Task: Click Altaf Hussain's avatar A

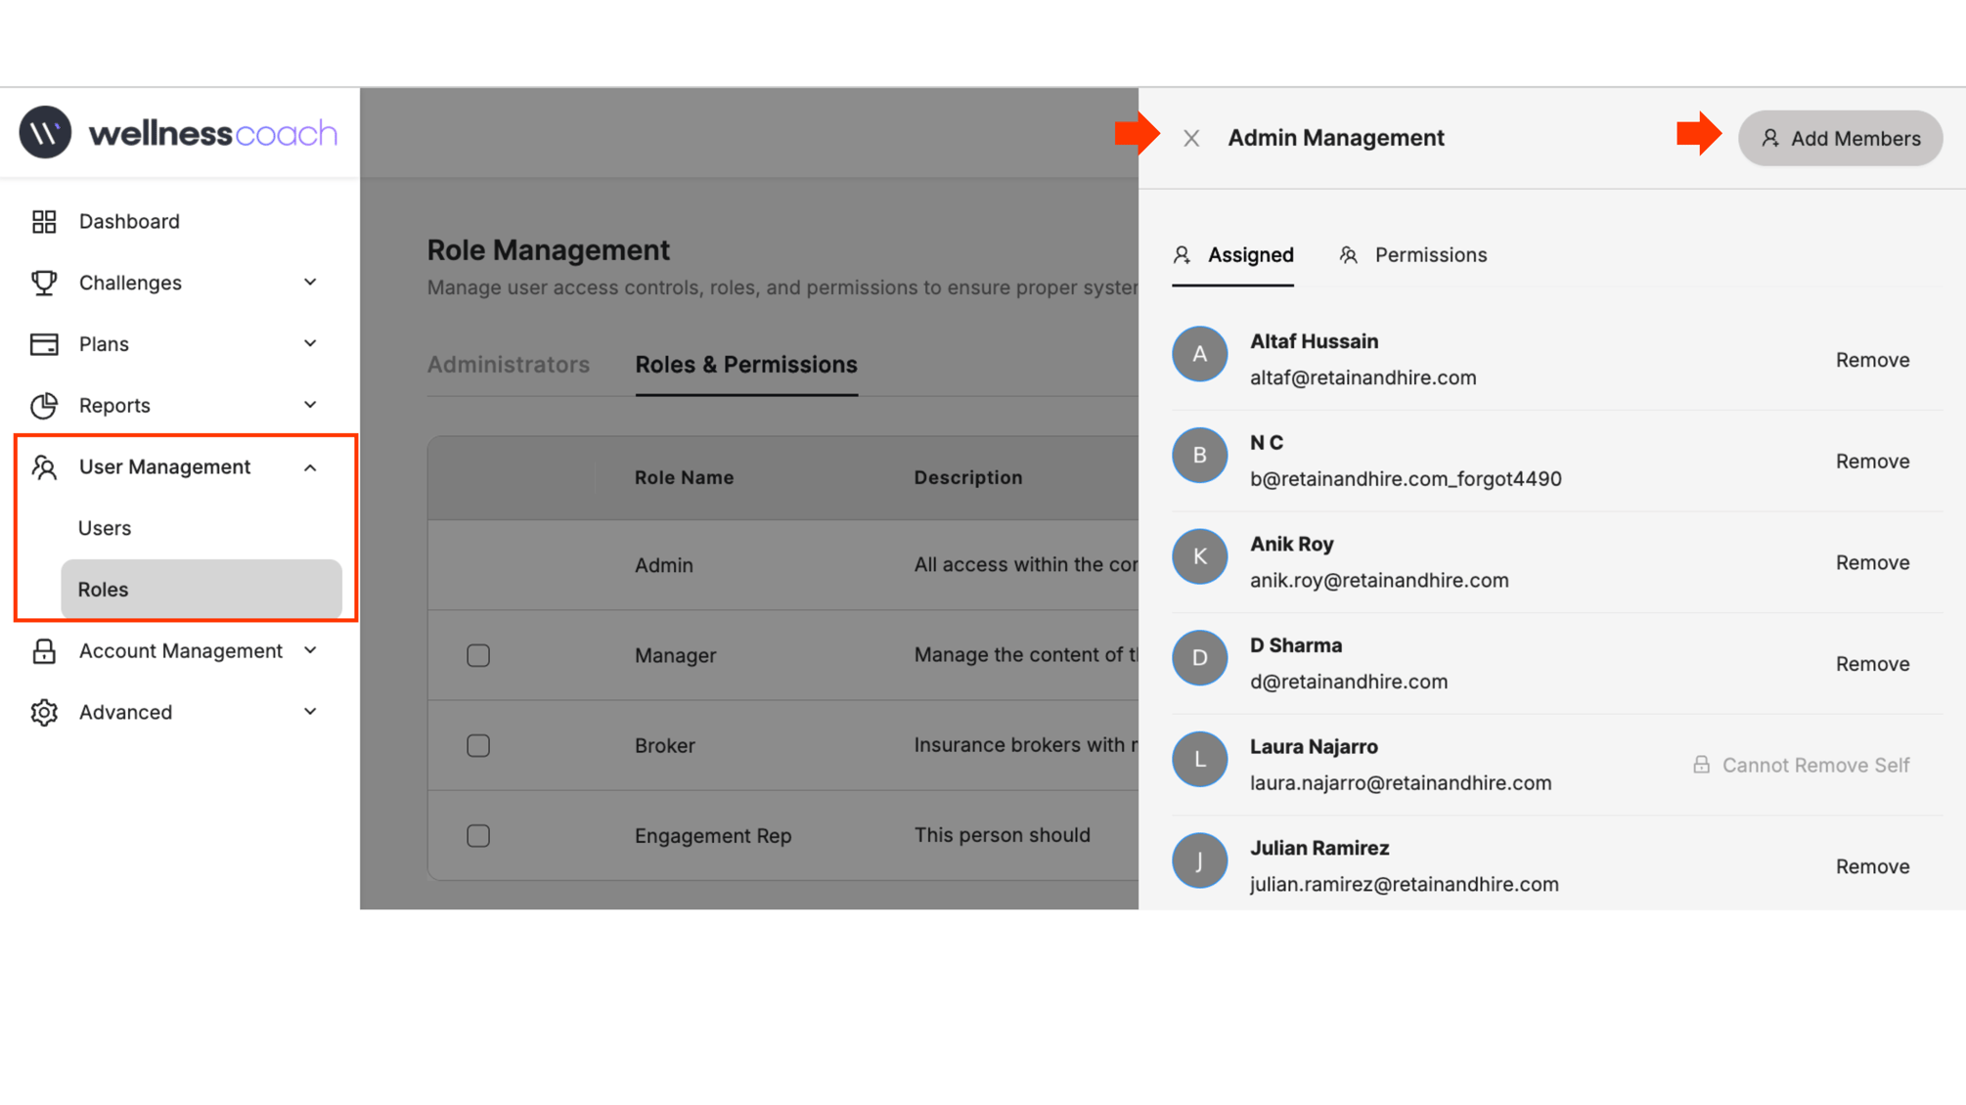Action: [x=1200, y=354]
